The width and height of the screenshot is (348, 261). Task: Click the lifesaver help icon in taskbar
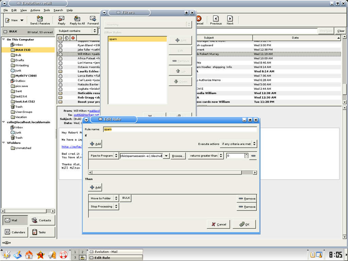(x=63, y=255)
